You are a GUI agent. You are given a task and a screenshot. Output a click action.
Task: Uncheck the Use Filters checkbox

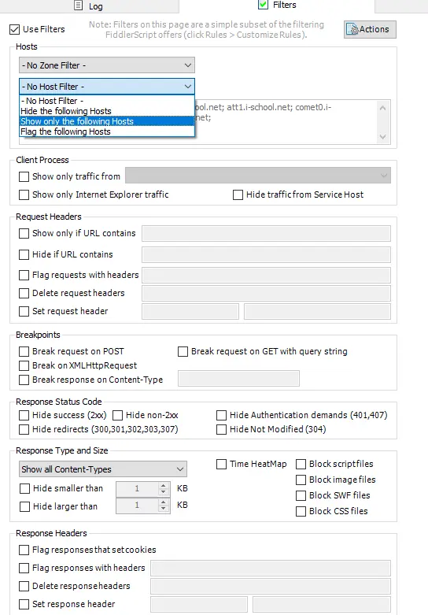pyautogui.click(x=14, y=29)
